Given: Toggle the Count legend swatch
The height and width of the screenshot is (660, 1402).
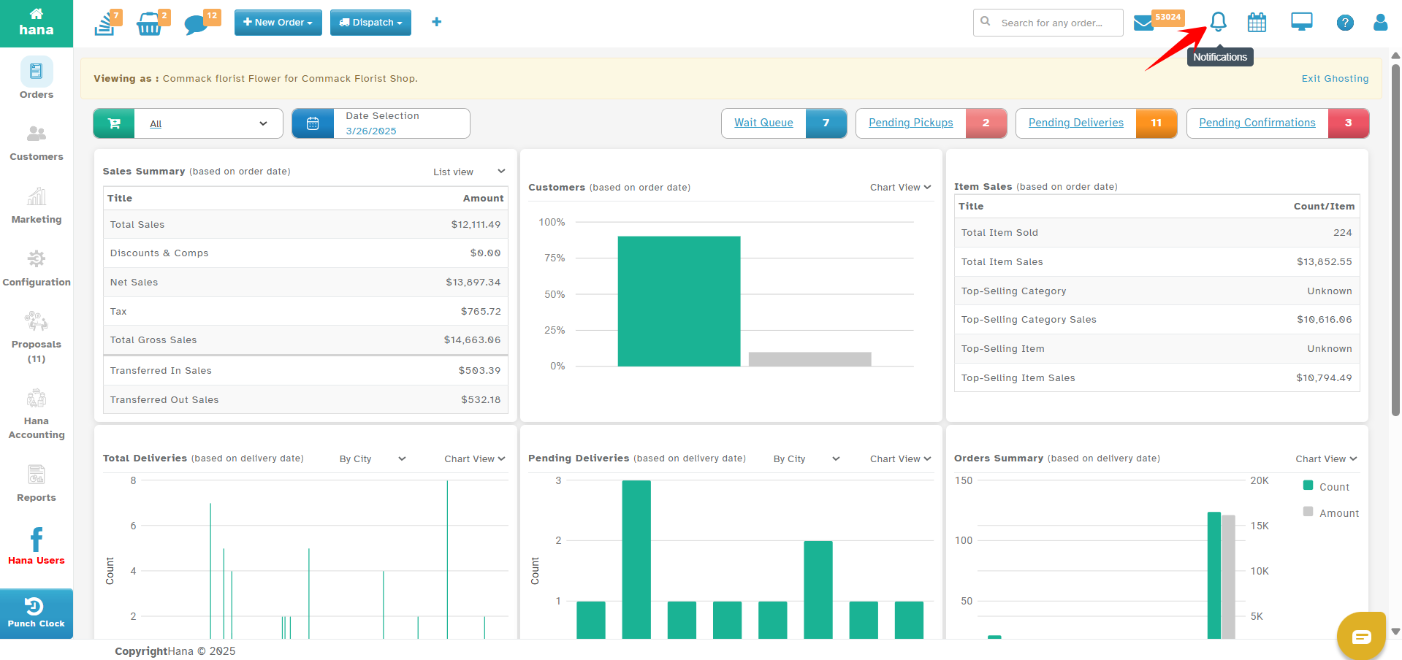Looking at the screenshot, I should [1308, 486].
